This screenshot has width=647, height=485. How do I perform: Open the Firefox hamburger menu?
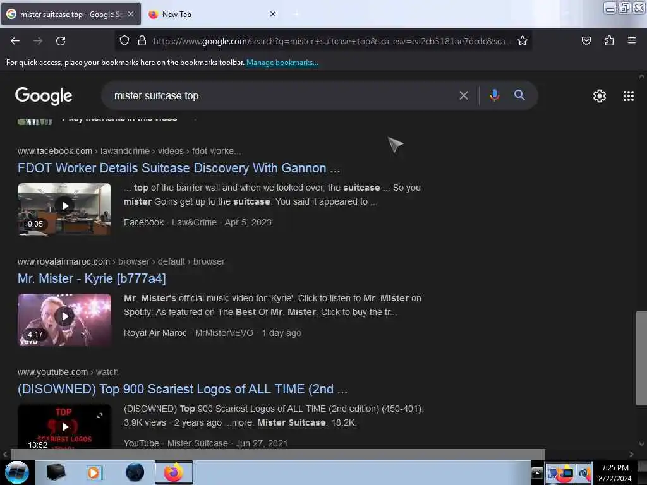[x=631, y=40]
